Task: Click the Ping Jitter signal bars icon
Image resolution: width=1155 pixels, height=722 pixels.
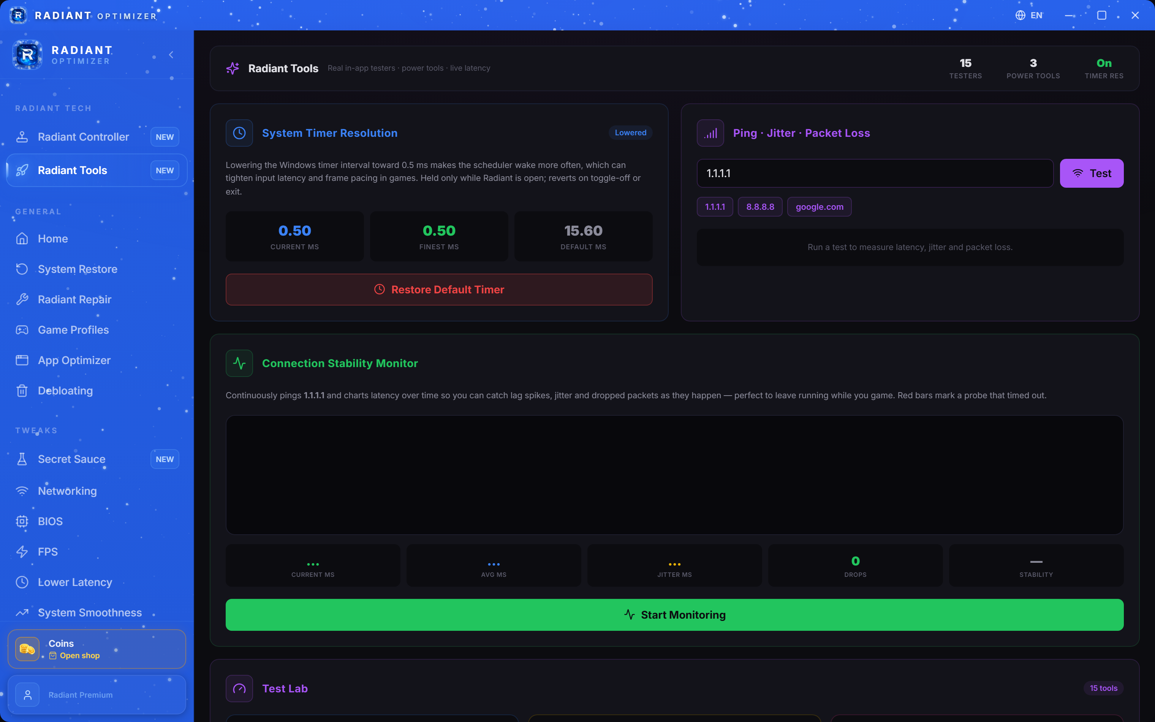Action: coord(710,133)
